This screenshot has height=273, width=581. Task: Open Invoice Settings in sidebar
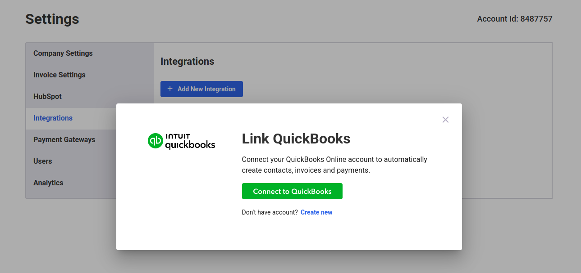click(90, 75)
